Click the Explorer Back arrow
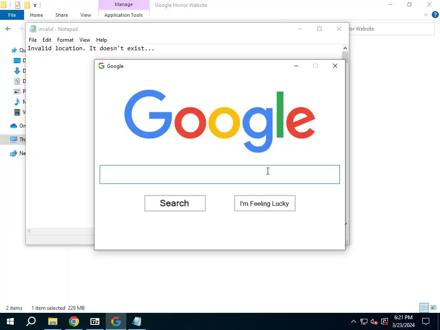 [x=8, y=29]
